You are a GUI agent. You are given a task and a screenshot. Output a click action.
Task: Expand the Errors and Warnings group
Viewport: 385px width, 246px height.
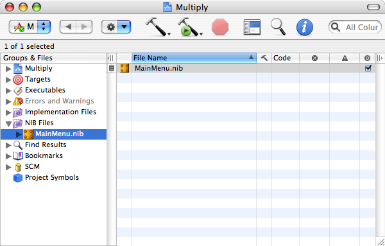[8, 101]
